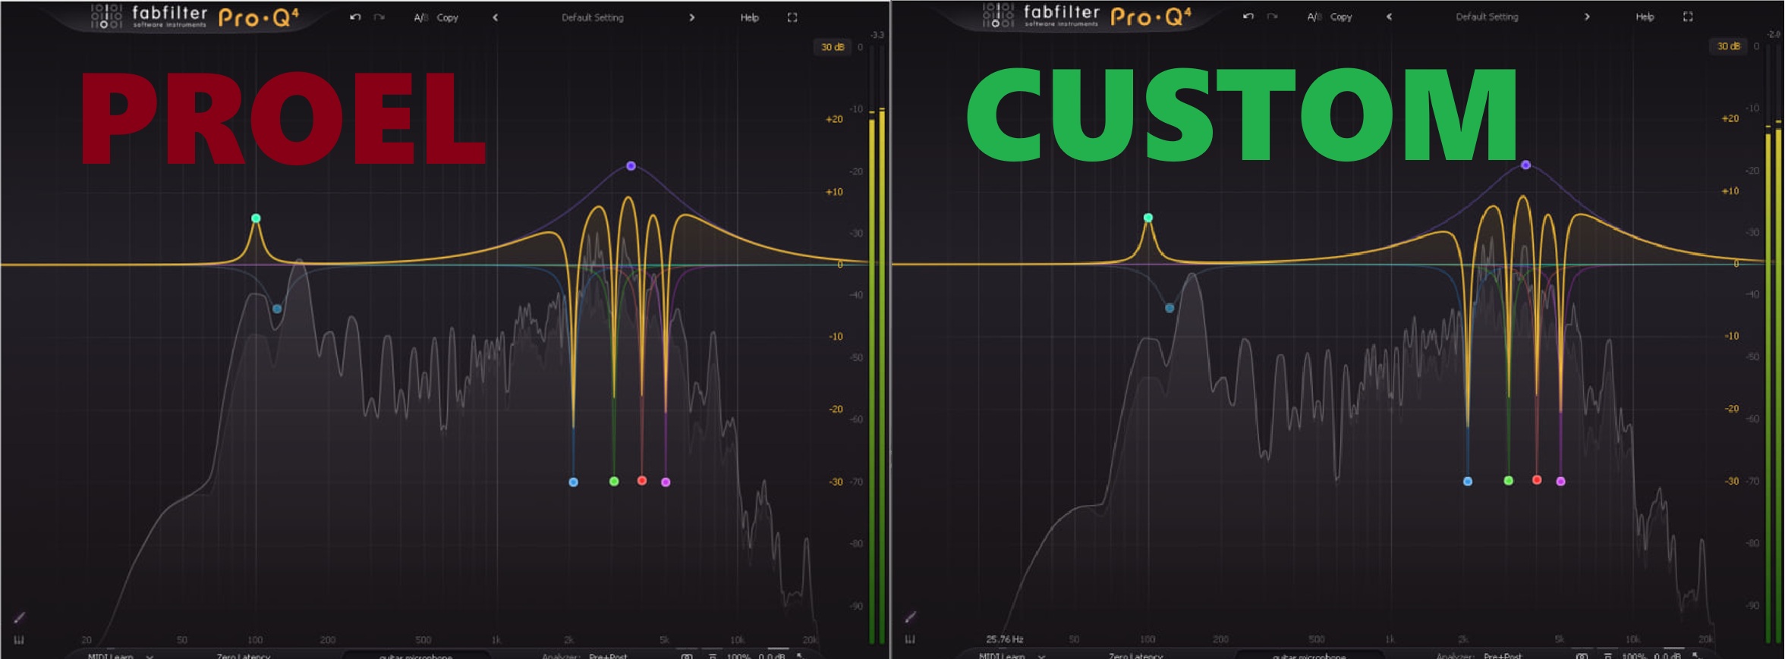Show piano keyboard display in PROEL window
The height and width of the screenshot is (659, 1785).
coord(19,640)
